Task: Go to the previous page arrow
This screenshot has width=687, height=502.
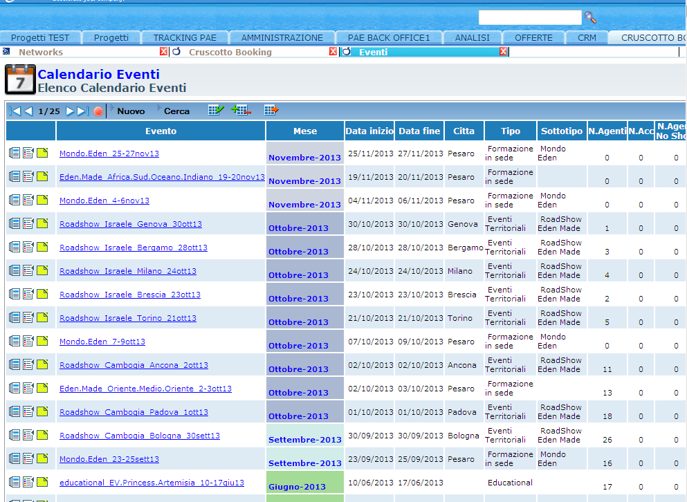Action: click(28, 111)
